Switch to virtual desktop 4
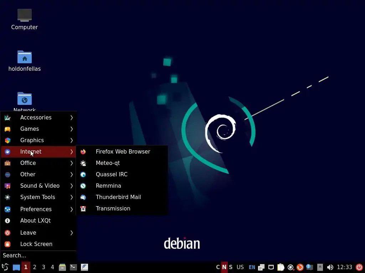This screenshot has width=365, height=273. tap(52, 267)
